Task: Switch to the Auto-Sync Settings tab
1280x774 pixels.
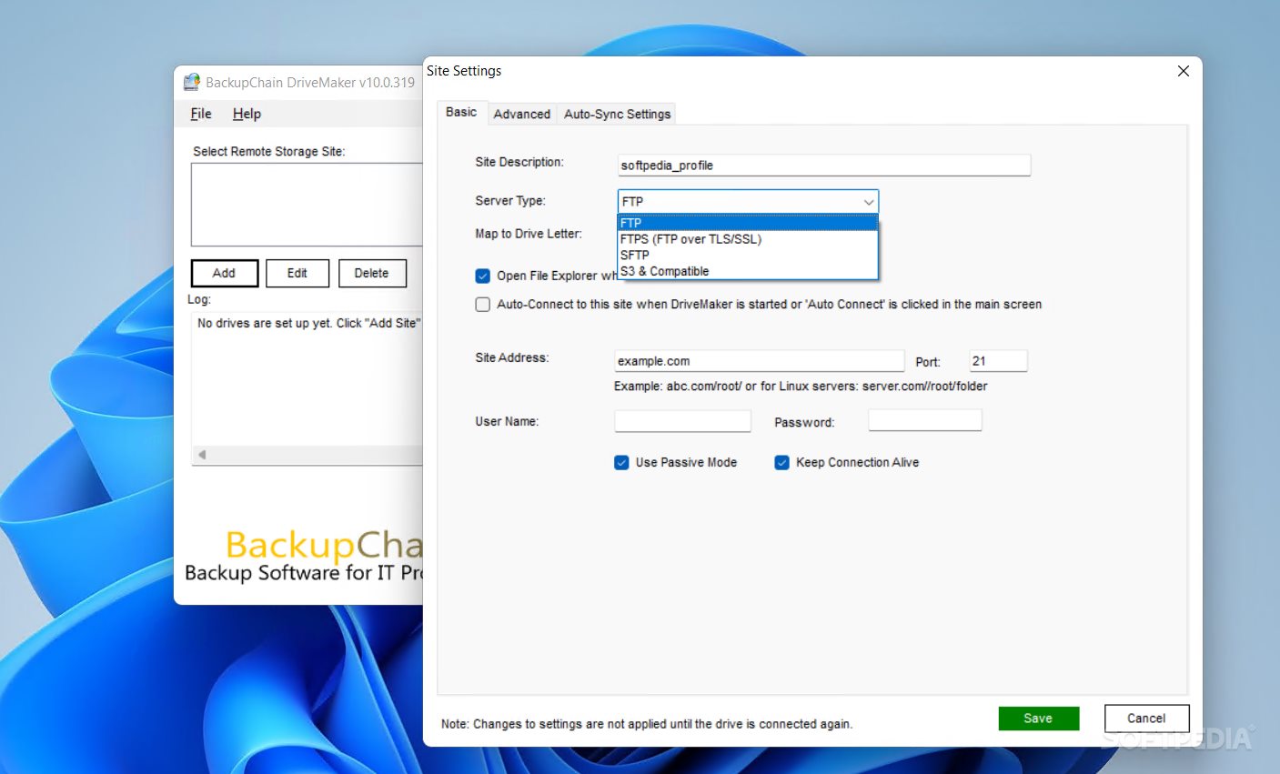Action: point(617,114)
